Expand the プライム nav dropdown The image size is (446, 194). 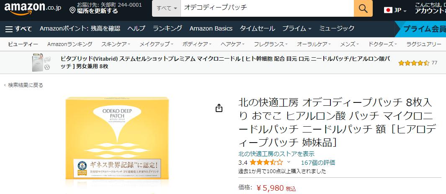tap(296, 28)
